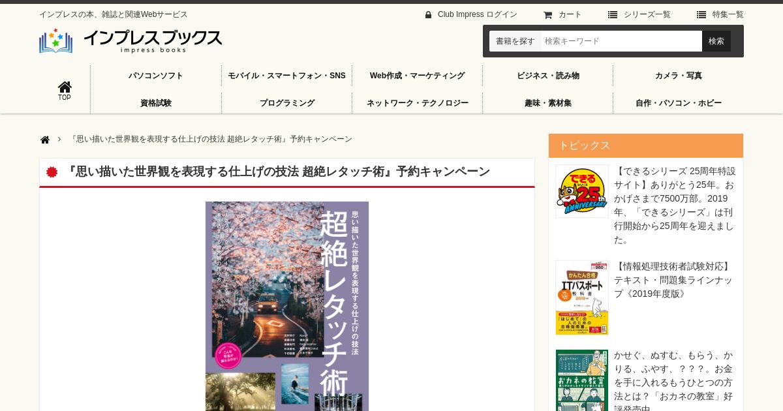Open できるシリーズ 25th anniversary thumbnail
783x411 pixels.
pyautogui.click(x=582, y=191)
